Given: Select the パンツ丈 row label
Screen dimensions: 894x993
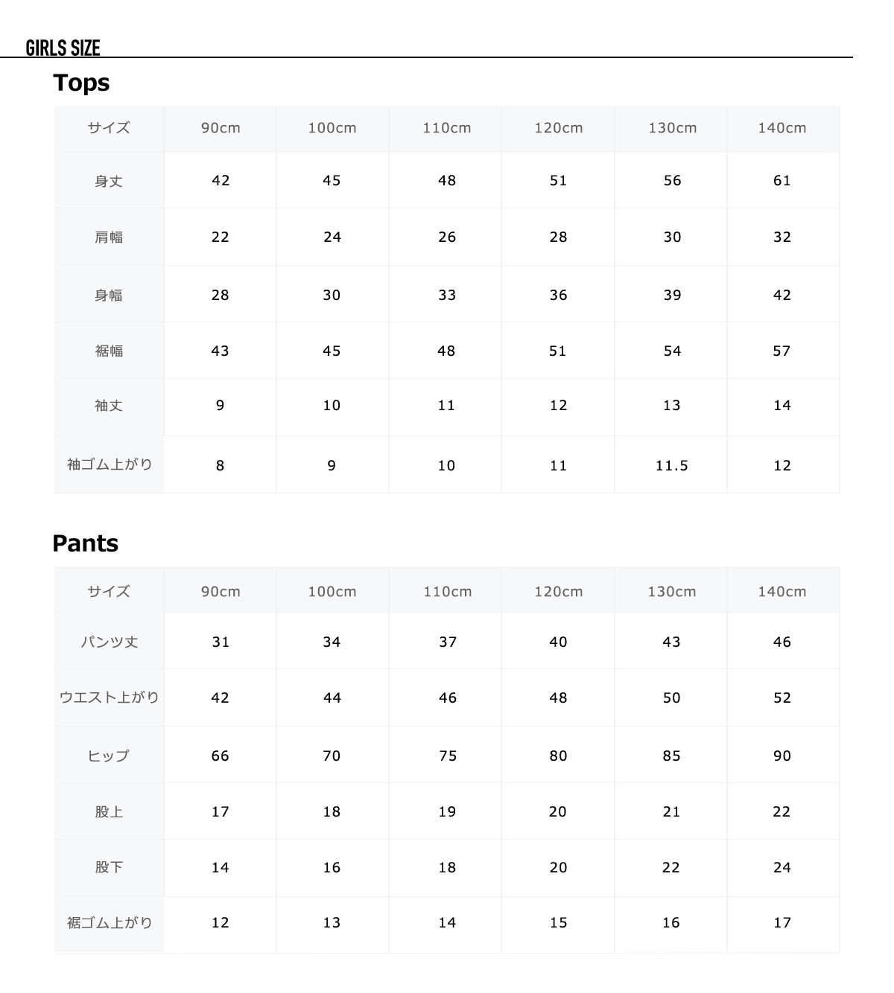Looking at the screenshot, I should tap(109, 642).
